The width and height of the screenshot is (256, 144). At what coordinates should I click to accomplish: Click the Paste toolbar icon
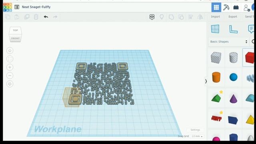(17, 17)
